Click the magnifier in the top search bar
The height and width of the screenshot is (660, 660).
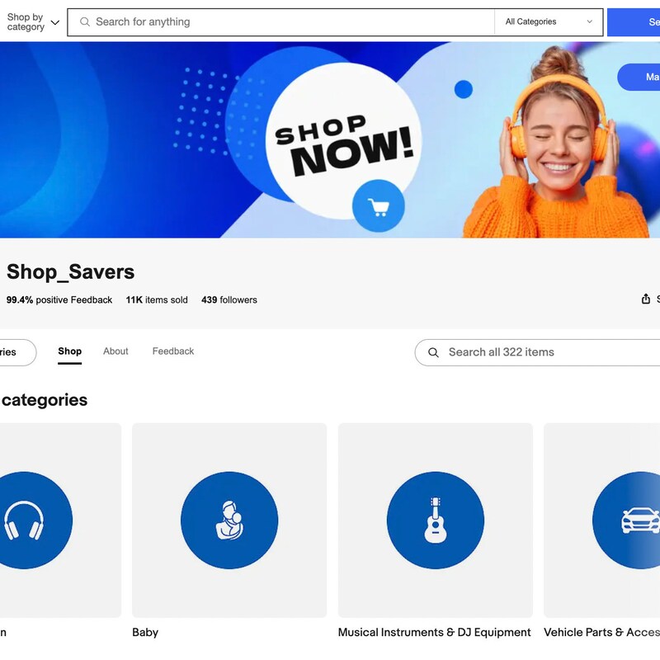coord(86,22)
